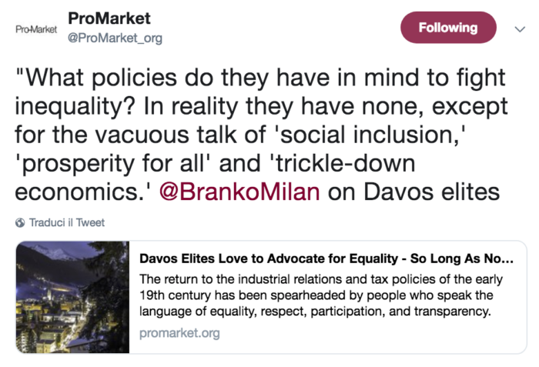Click the globe translate icon
Image resolution: width=539 pixels, height=367 pixels.
tap(20, 223)
